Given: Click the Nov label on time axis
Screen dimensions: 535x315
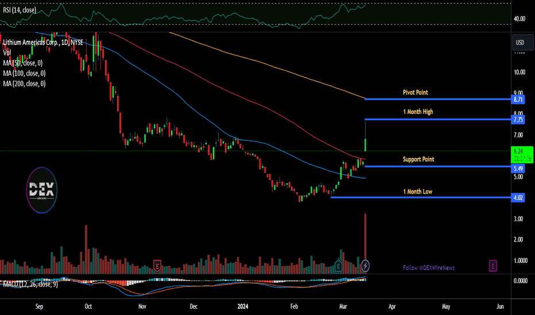Looking at the screenshot, I should point(142,306).
